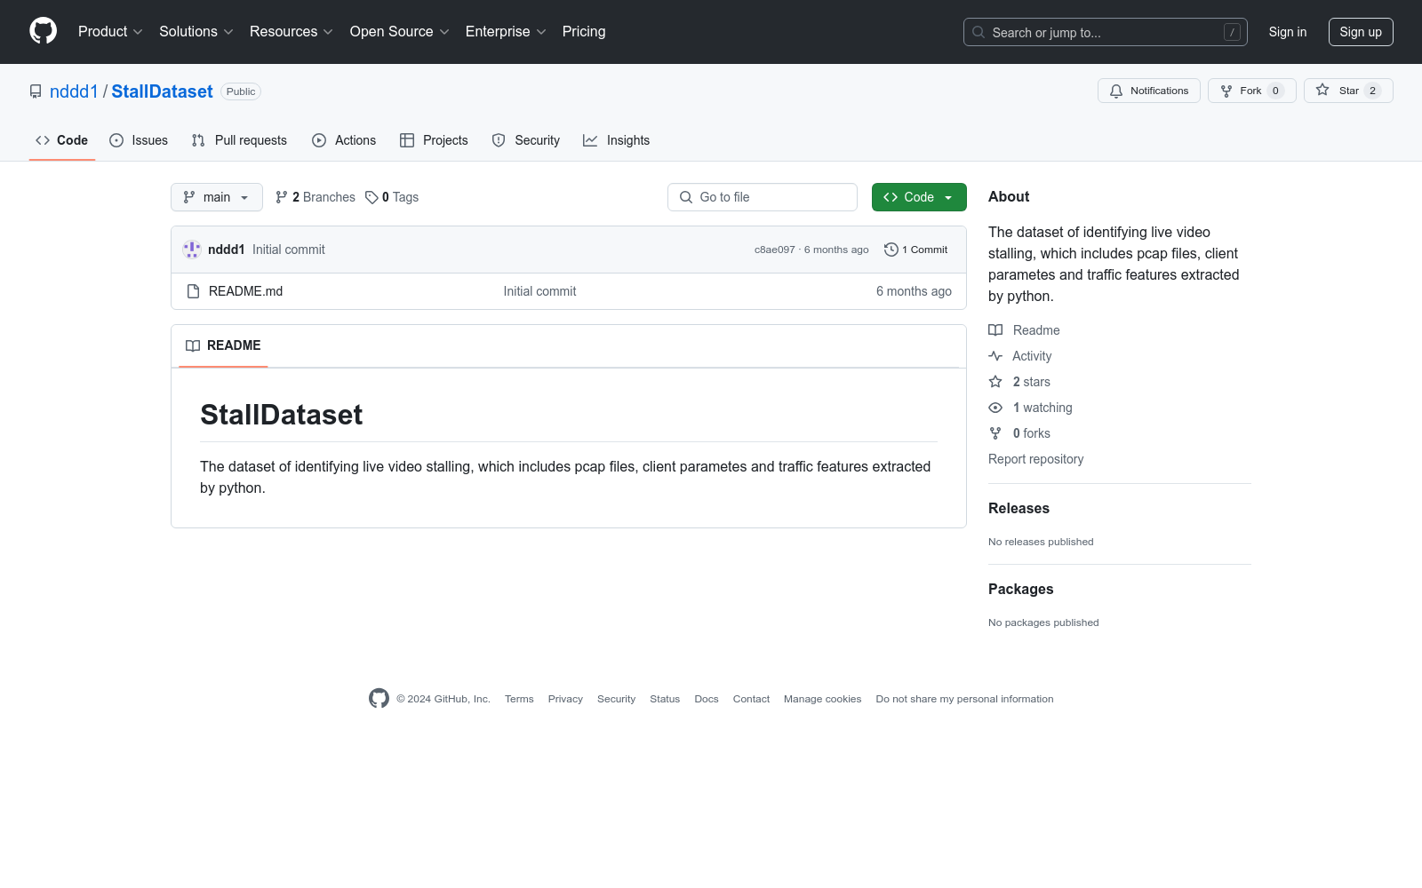The height and width of the screenshot is (888, 1422).
Task: Open the Security tab
Action: tap(526, 140)
